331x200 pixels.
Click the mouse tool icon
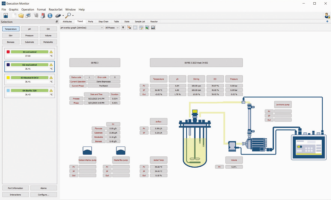(58, 16)
